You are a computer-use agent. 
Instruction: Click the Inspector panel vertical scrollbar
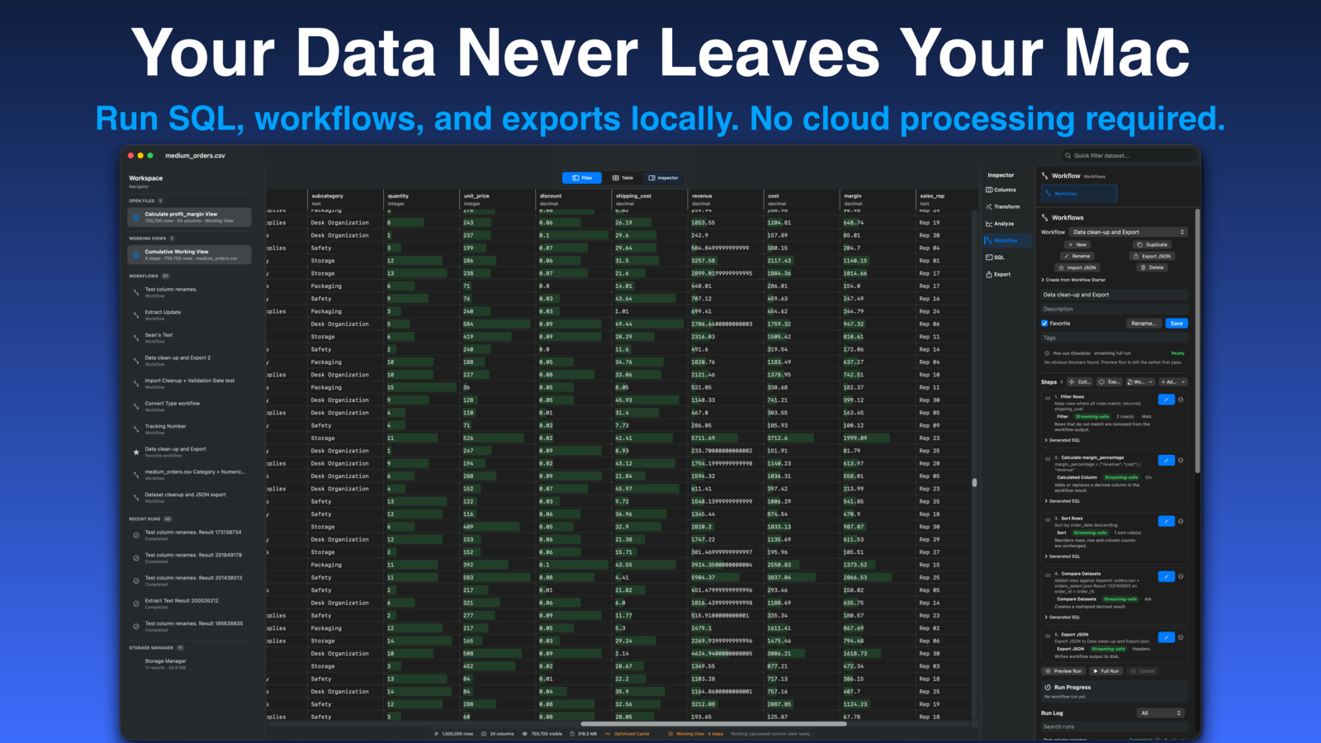[x=1197, y=341]
